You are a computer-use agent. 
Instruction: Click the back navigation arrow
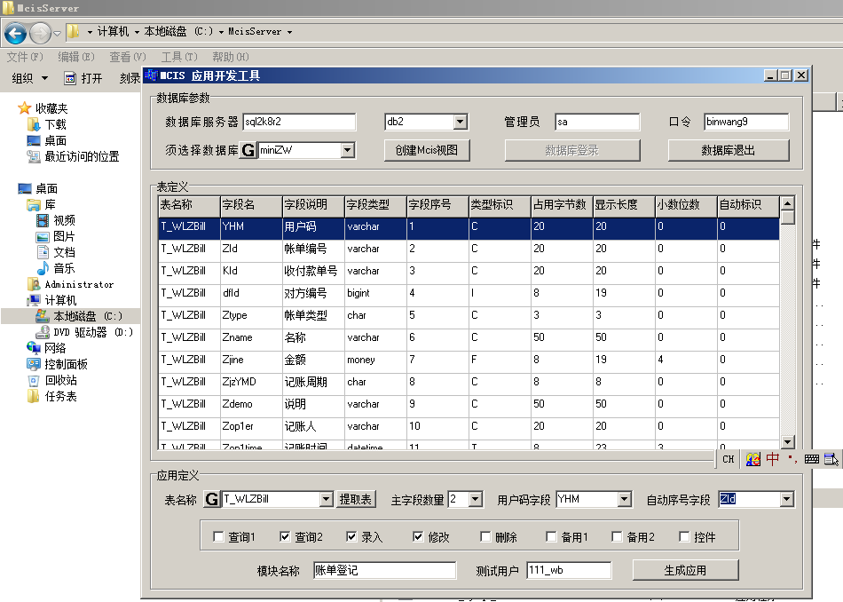click(x=15, y=33)
